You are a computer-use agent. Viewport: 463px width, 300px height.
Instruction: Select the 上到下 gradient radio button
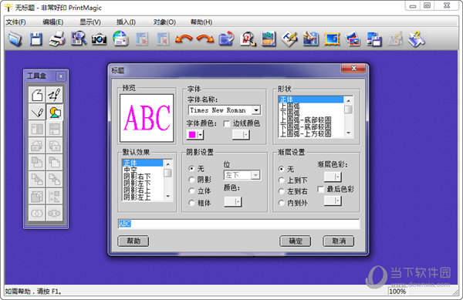pyautogui.click(x=281, y=180)
